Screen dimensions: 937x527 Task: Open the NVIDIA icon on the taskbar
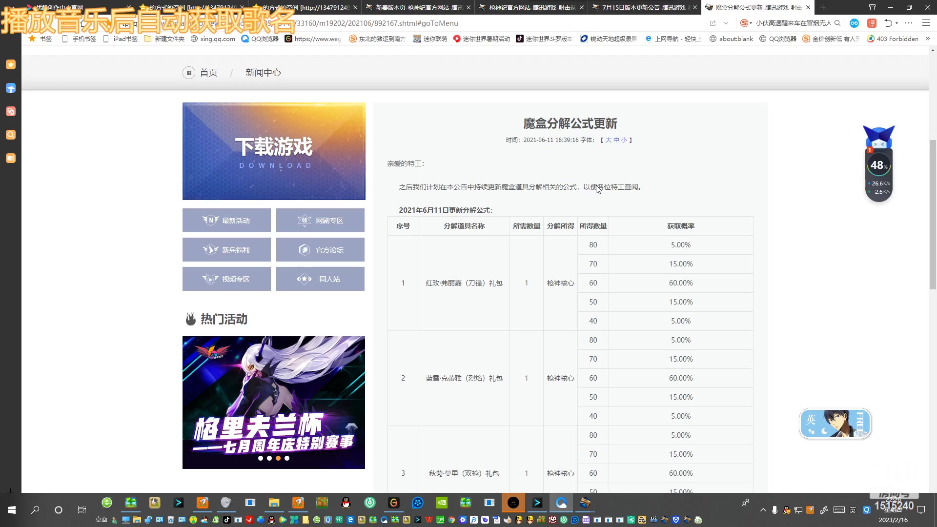[x=442, y=503]
